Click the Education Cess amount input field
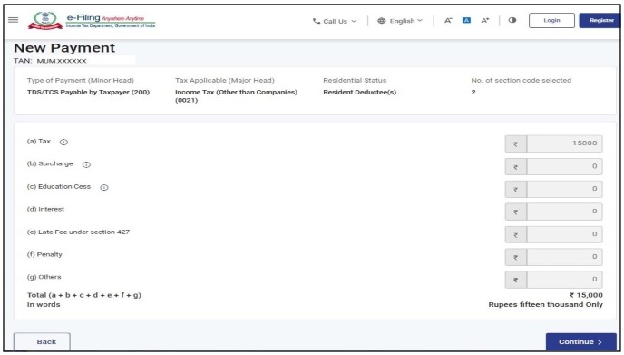 (564, 189)
